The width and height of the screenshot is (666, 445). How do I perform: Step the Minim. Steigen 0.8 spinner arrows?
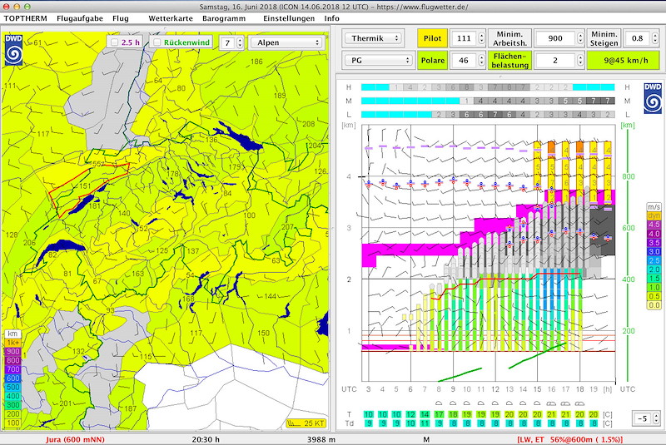pyautogui.click(x=654, y=38)
